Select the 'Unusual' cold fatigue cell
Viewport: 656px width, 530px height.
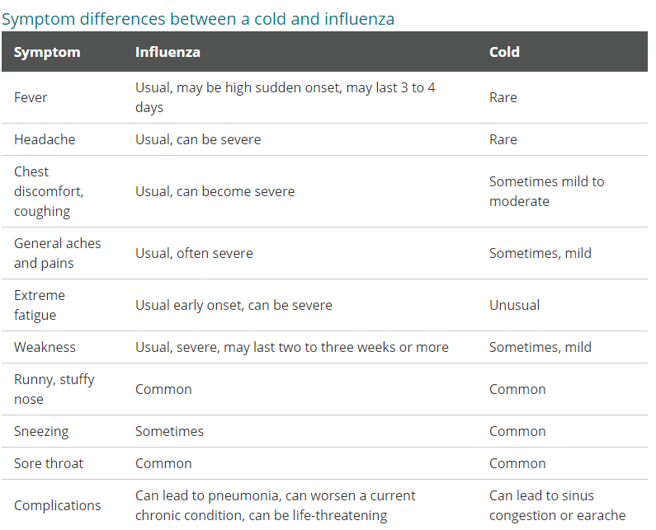click(x=514, y=305)
